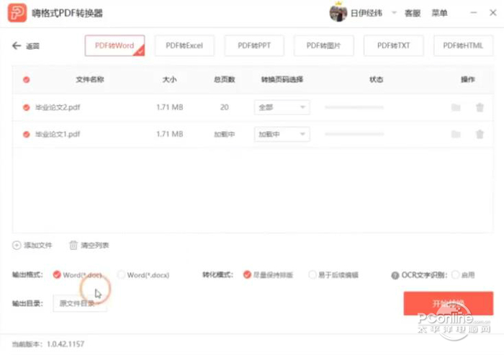
Task: Toggle the select-all files checkbox in header
Action: coord(27,80)
